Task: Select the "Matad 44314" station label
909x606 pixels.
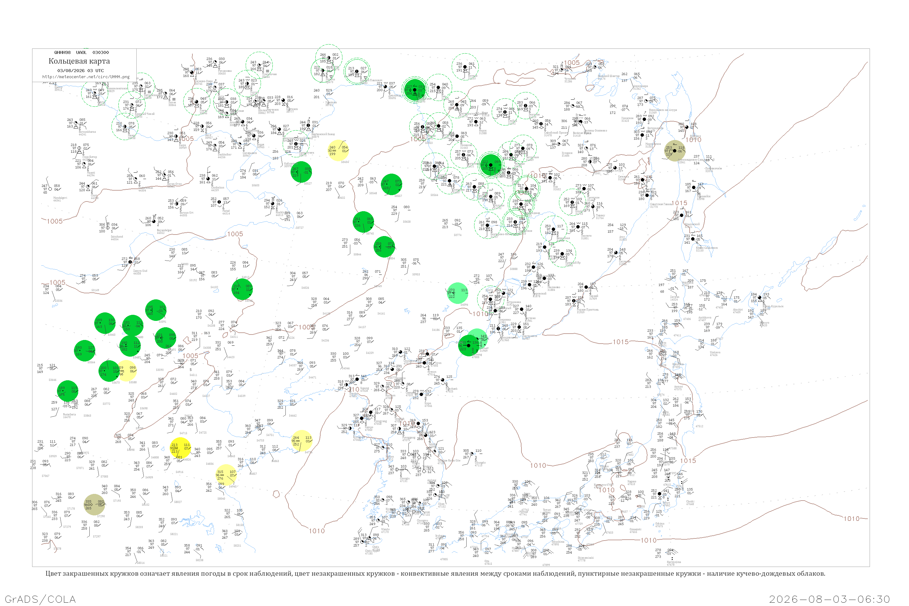Action: click(226, 212)
